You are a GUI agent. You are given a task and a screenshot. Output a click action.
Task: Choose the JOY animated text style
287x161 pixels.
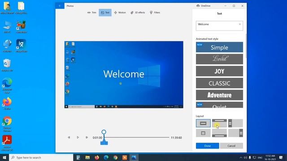(219, 71)
